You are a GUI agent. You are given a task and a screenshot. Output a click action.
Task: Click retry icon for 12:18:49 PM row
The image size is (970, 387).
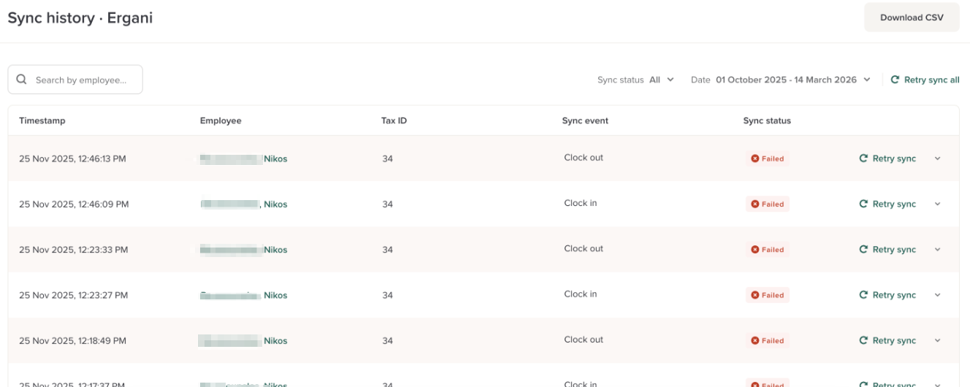click(x=863, y=340)
